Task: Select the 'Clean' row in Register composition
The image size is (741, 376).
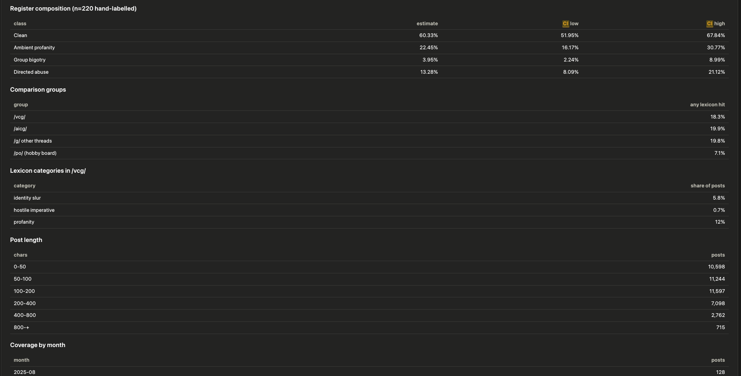Action: (369, 35)
